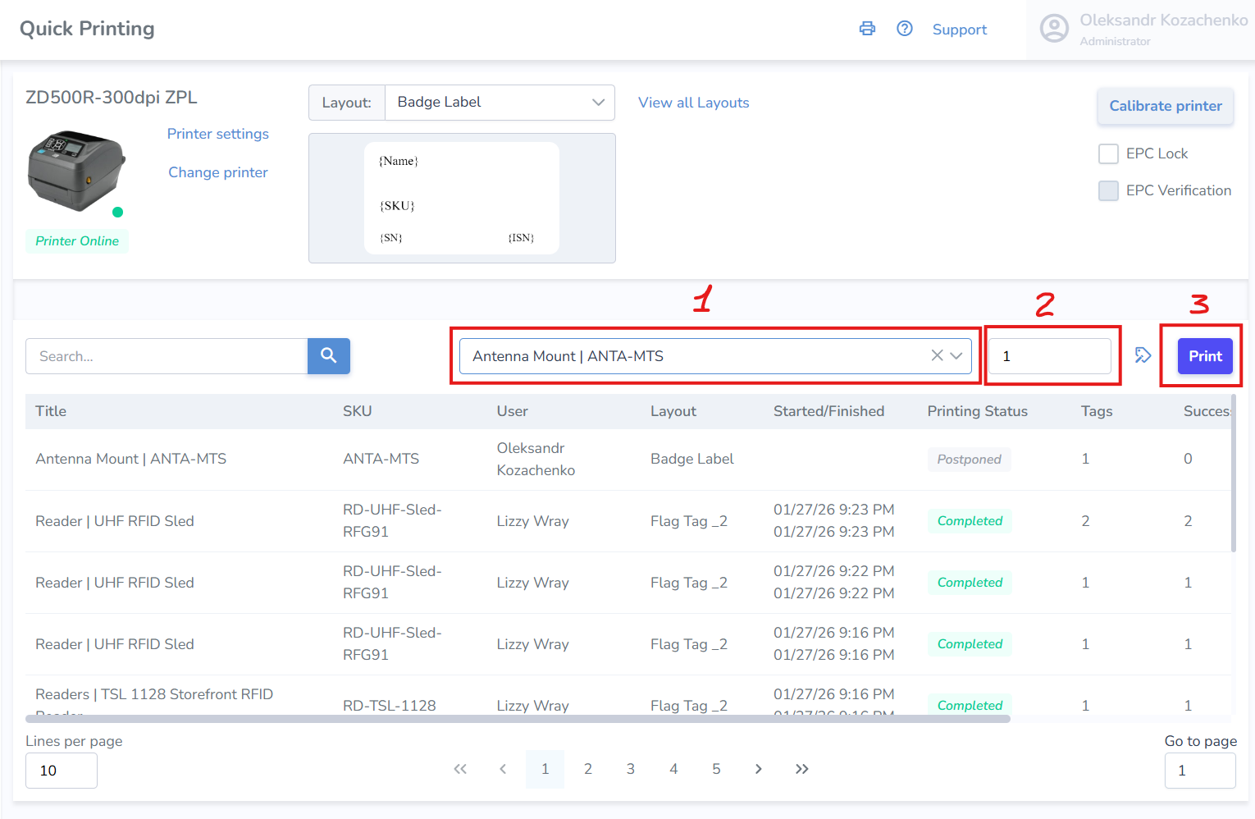Jump to page 5 in pagination

[x=716, y=769]
